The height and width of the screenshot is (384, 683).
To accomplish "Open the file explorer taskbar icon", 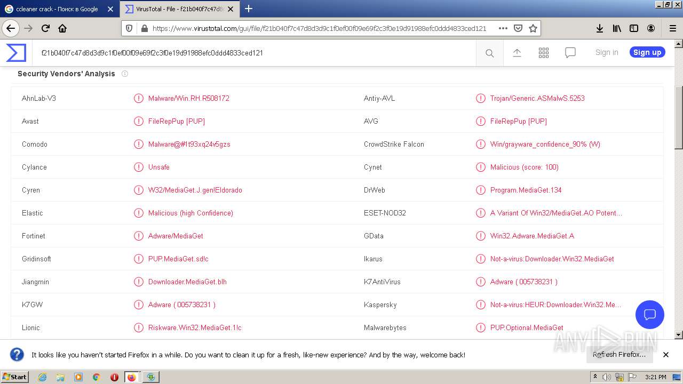I will point(60,377).
